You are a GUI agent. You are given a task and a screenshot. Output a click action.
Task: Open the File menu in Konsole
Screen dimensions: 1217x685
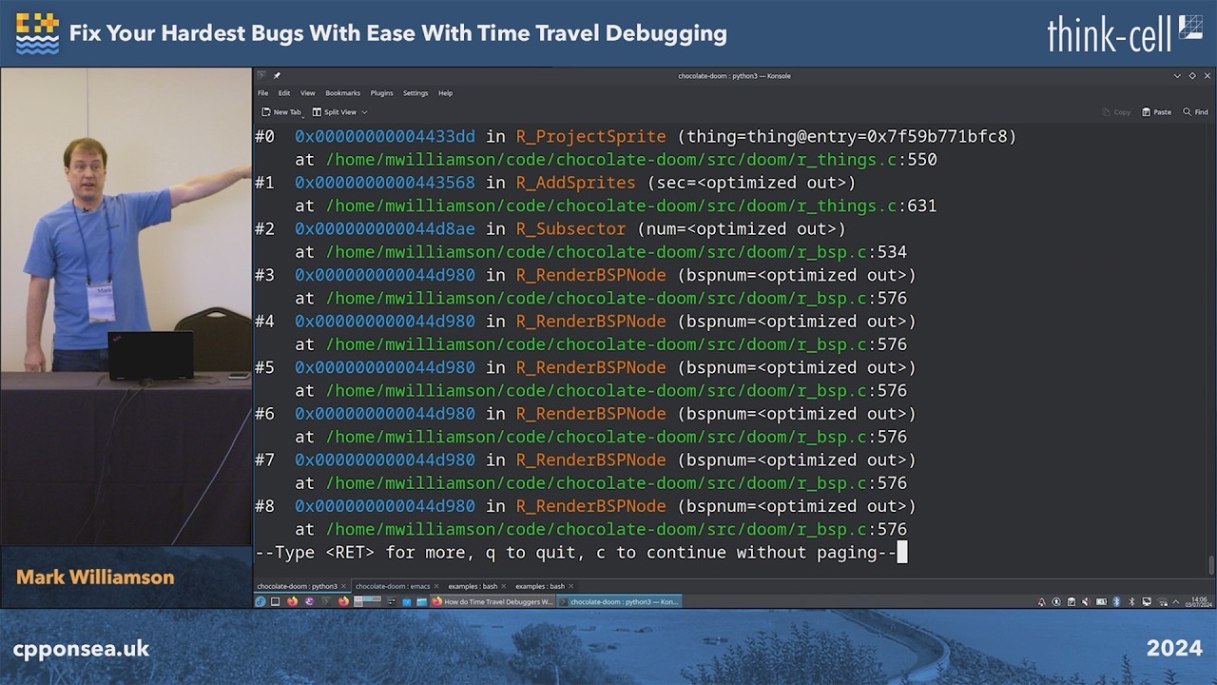(262, 93)
